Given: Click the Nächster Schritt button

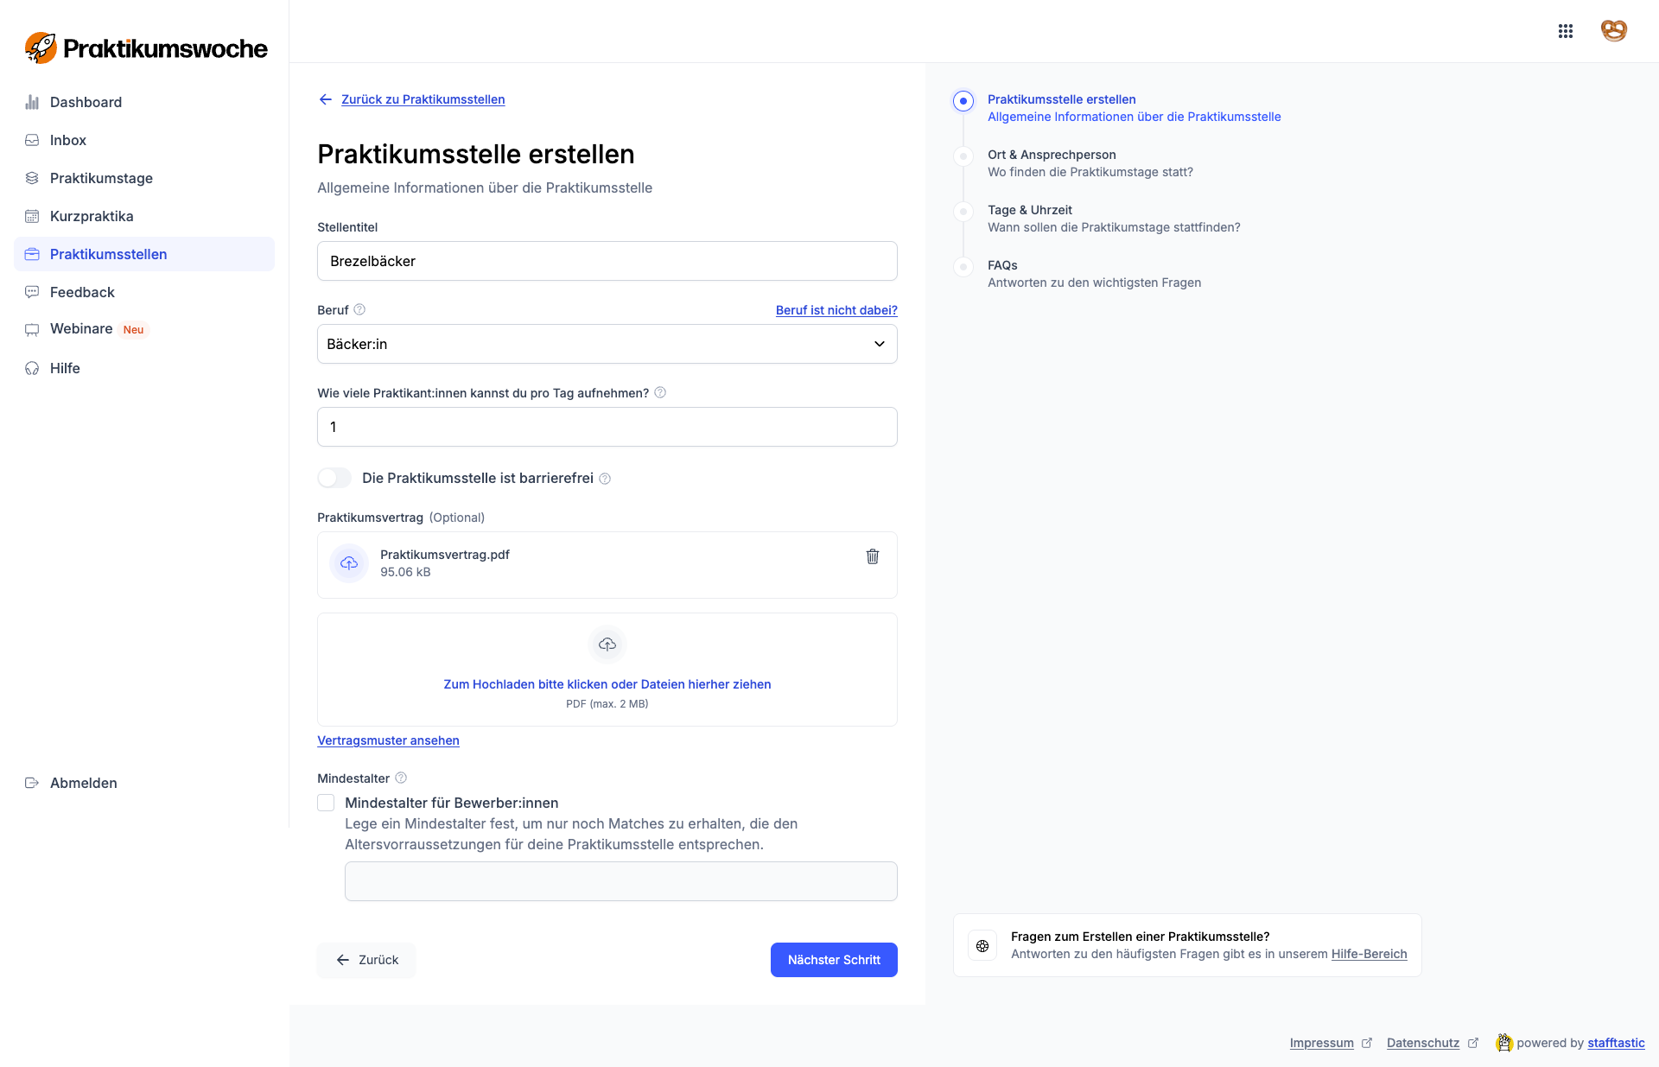Looking at the screenshot, I should coord(834,960).
